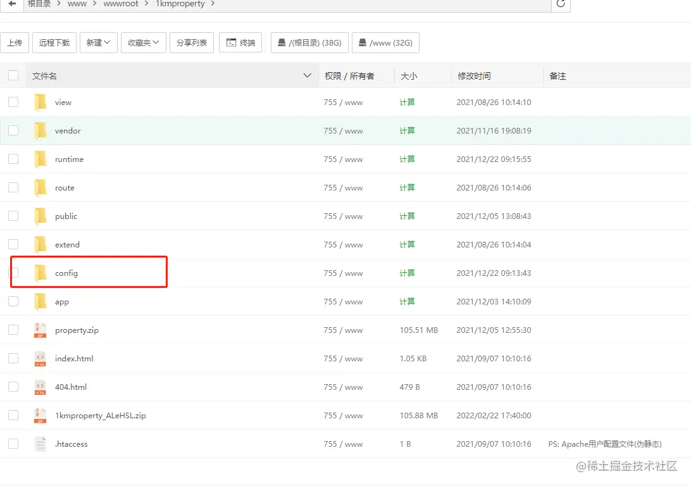
Task: Check the box for the public folder
Action: (x=13, y=215)
